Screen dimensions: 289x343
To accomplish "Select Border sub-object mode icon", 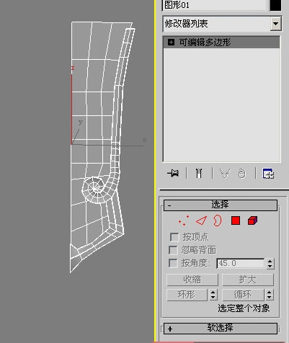I will [x=218, y=220].
